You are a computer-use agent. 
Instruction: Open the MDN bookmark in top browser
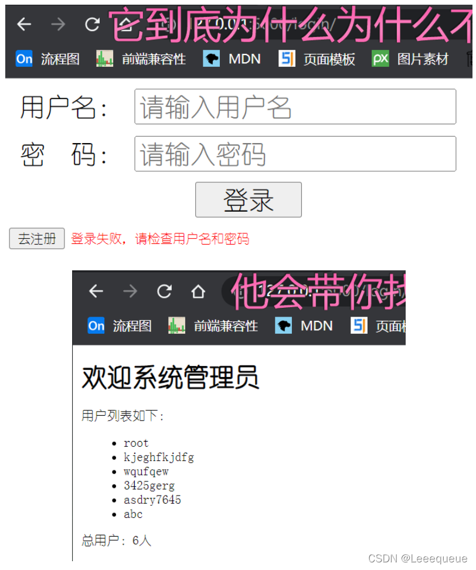click(x=232, y=59)
